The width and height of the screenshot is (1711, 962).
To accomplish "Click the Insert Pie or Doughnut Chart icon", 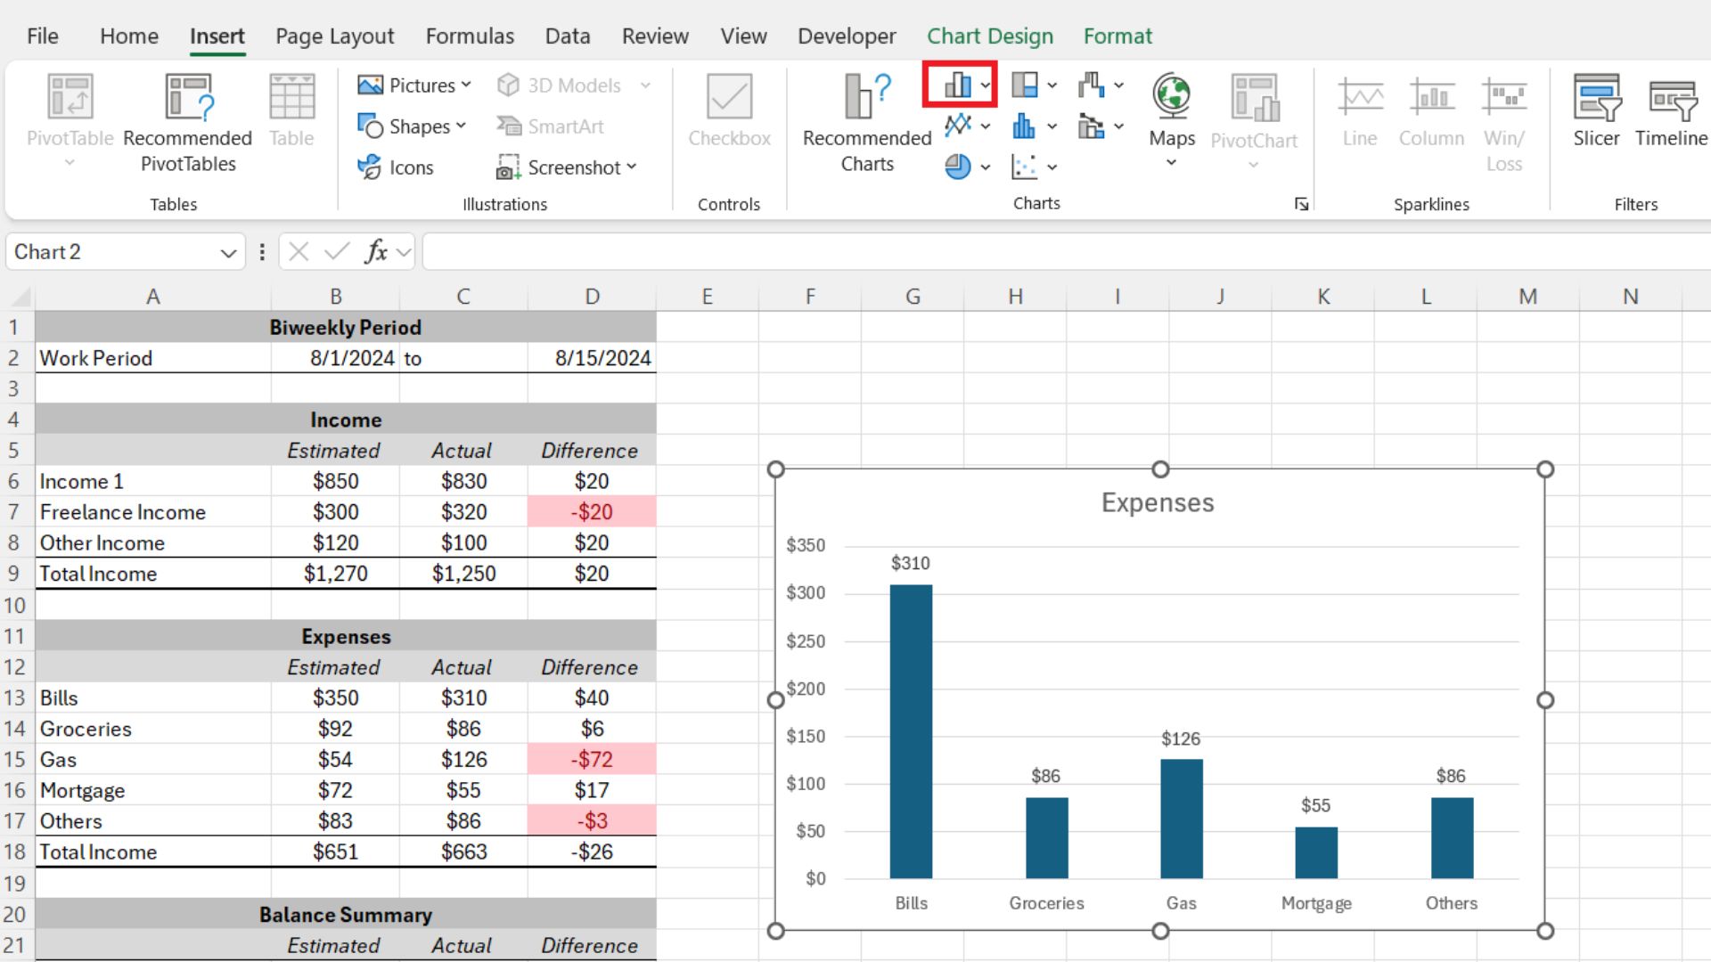I will tap(958, 167).
